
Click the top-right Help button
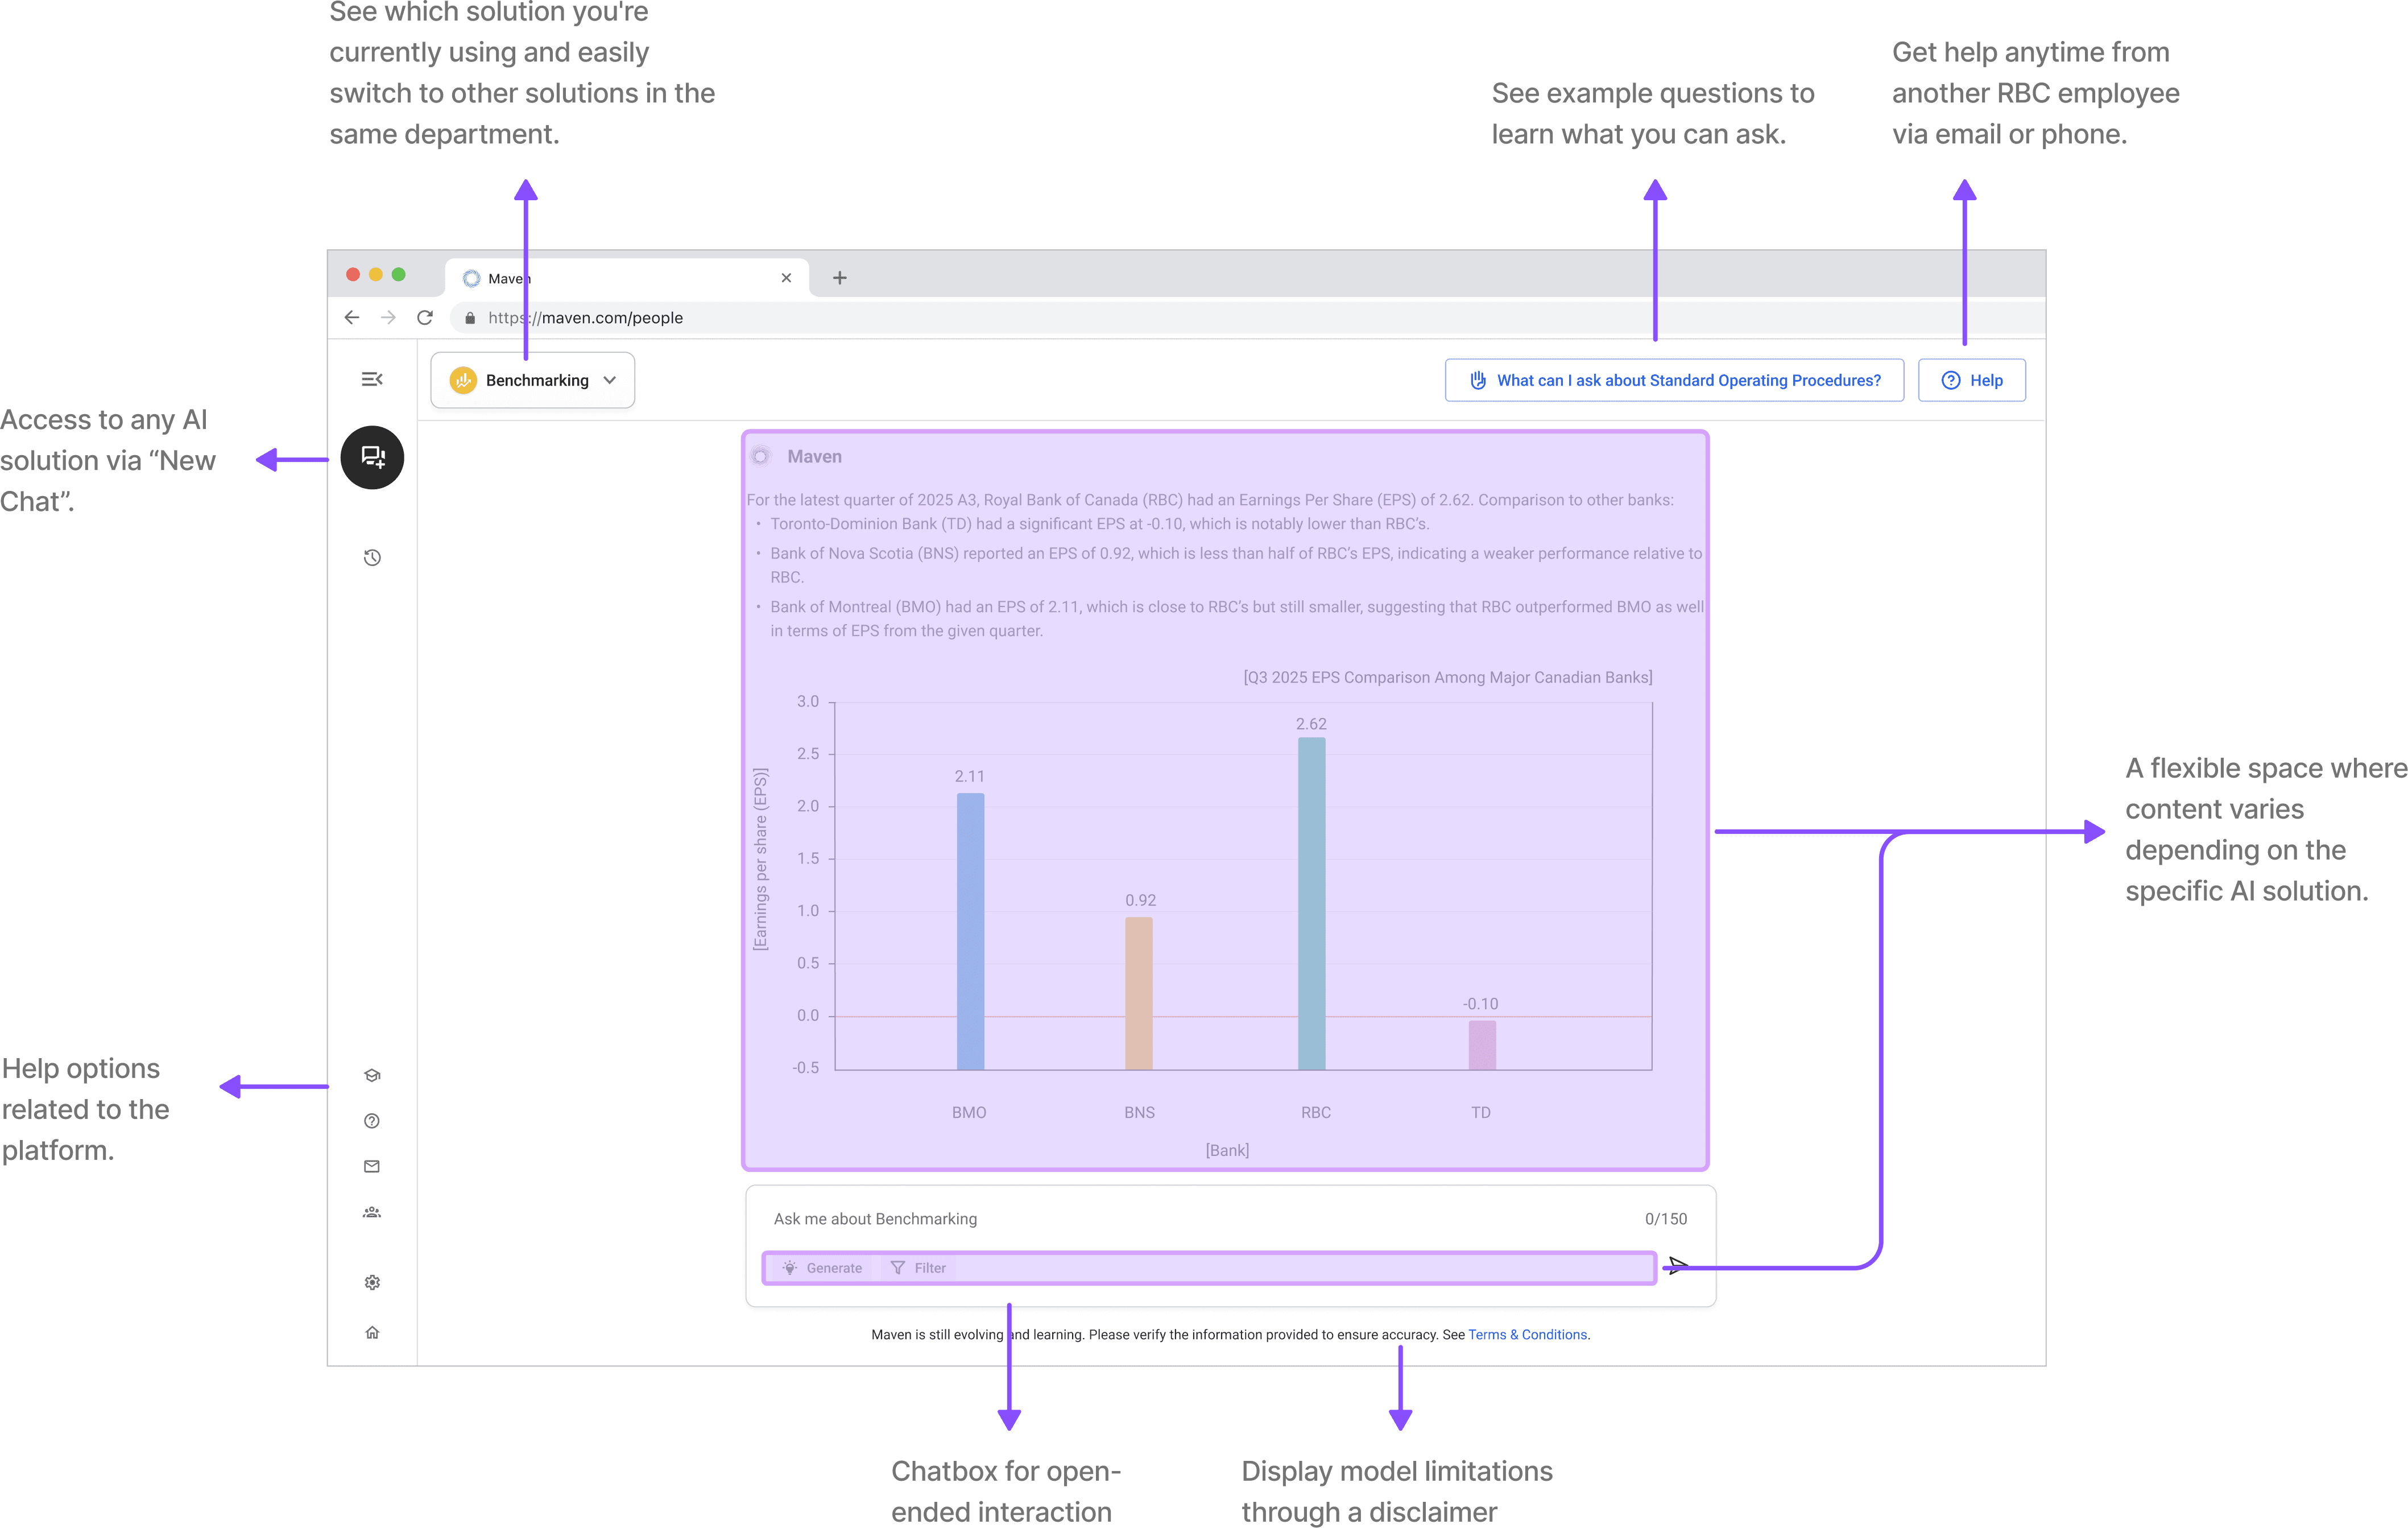tap(1971, 380)
